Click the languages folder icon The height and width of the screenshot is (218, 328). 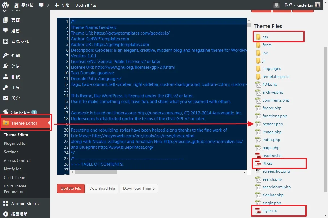click(258, 69)
